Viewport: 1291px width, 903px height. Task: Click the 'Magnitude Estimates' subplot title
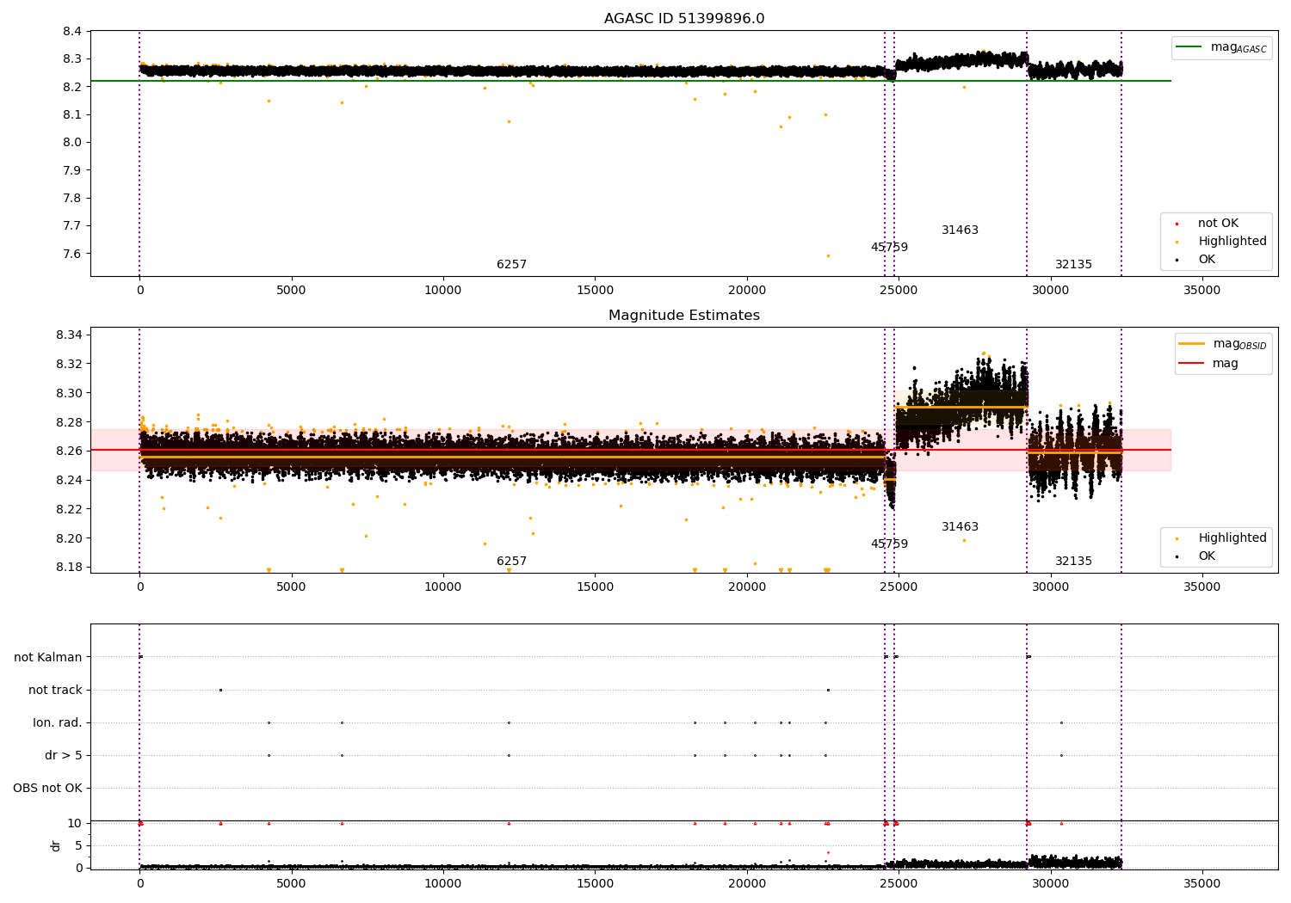[684, 316]
